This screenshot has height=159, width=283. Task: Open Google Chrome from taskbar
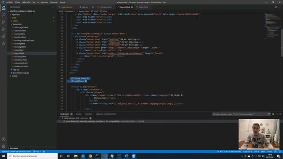[x=90, y=156]
